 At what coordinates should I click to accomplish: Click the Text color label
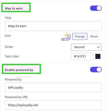tap(12, 57)
